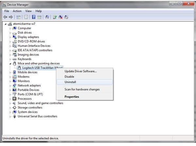Image resolution: width=196 pixels, height=146 pixels.
Task: Click the IDE ATA/ATAPI controllers icon
Action: (14, 50)
